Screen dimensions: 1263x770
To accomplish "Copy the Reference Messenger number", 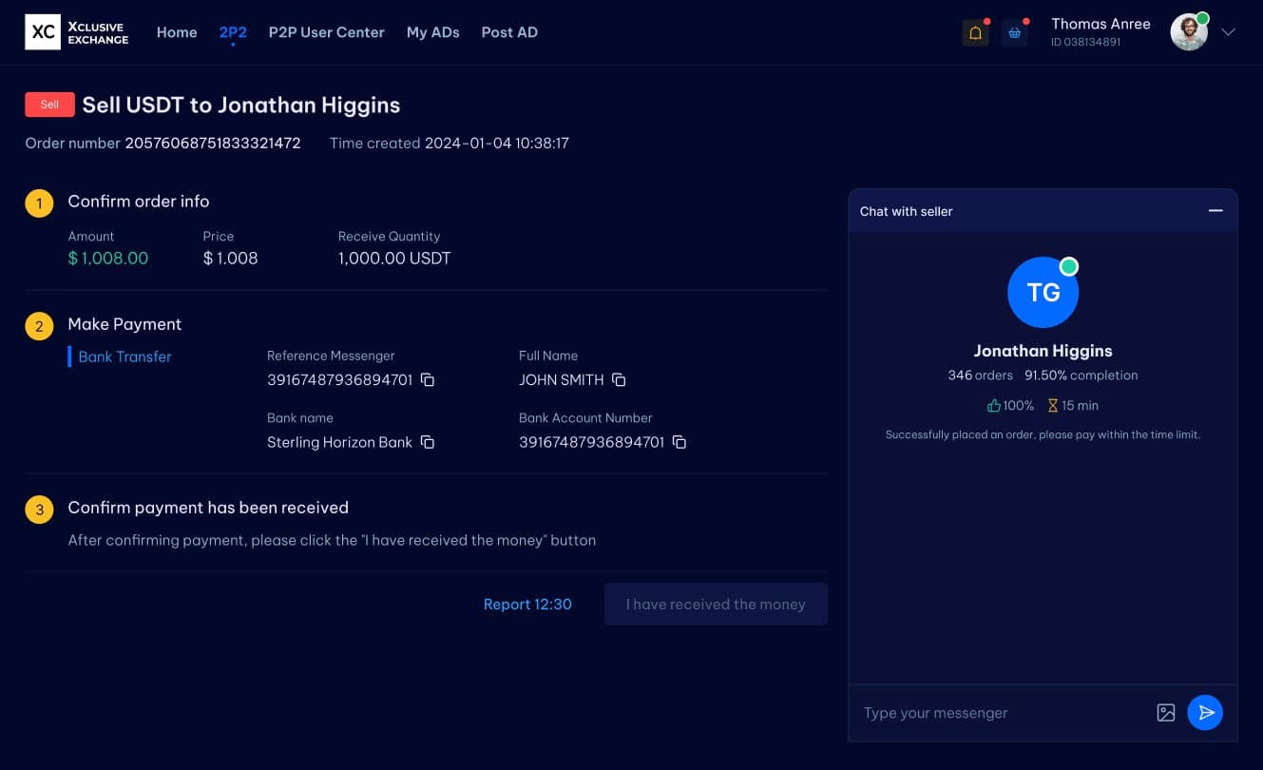I will tap(428, 379).
